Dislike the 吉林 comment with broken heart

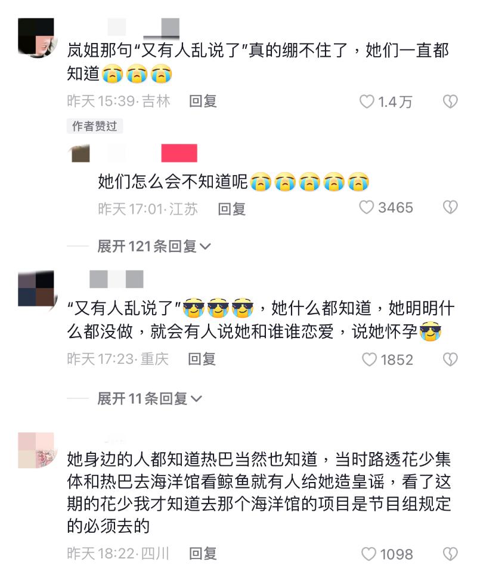pos(450,102)
